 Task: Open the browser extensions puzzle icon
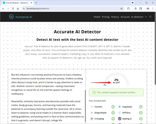(x=129, y=8)
